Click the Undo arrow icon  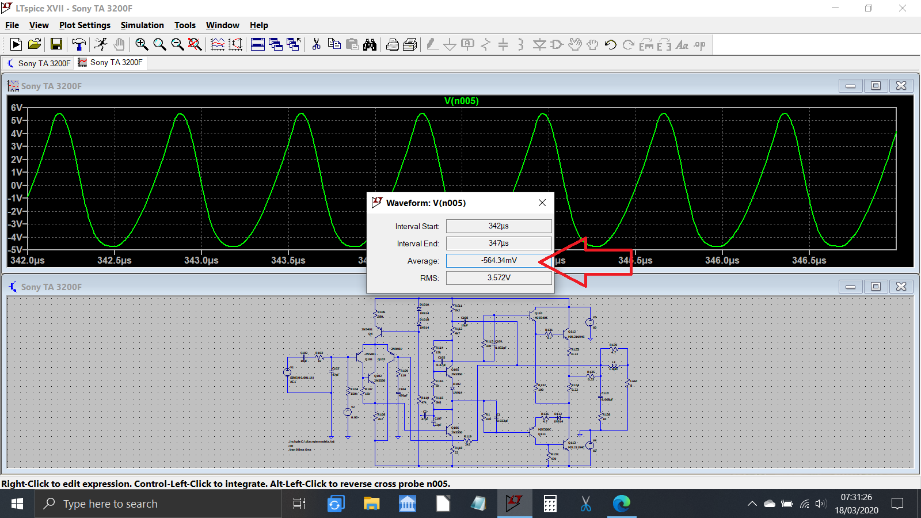click(611, 44)
